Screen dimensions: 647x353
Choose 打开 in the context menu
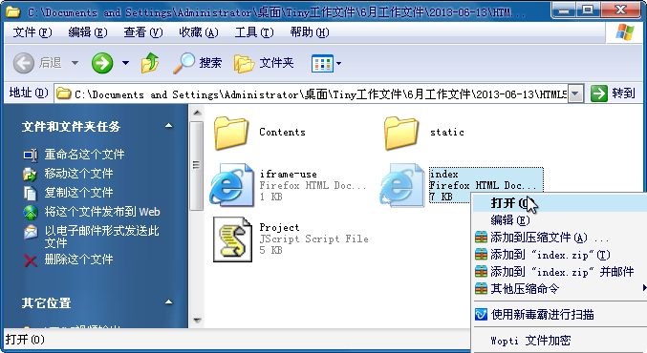[560, 203]
